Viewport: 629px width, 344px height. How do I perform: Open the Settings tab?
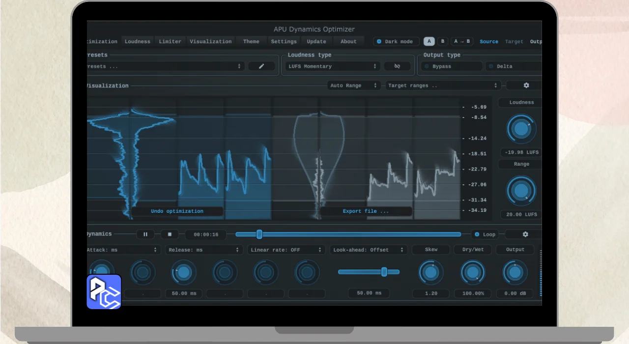(284, 42)
